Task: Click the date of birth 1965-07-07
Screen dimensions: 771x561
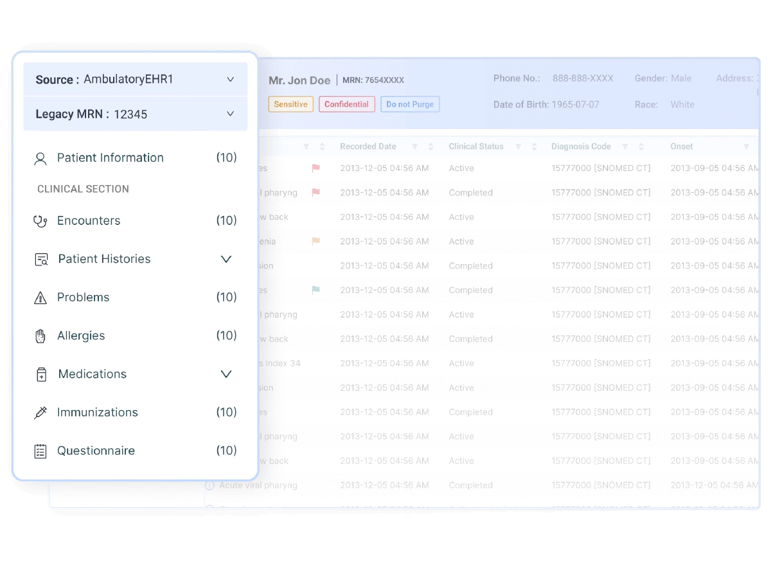Action: tap(576, 105)
